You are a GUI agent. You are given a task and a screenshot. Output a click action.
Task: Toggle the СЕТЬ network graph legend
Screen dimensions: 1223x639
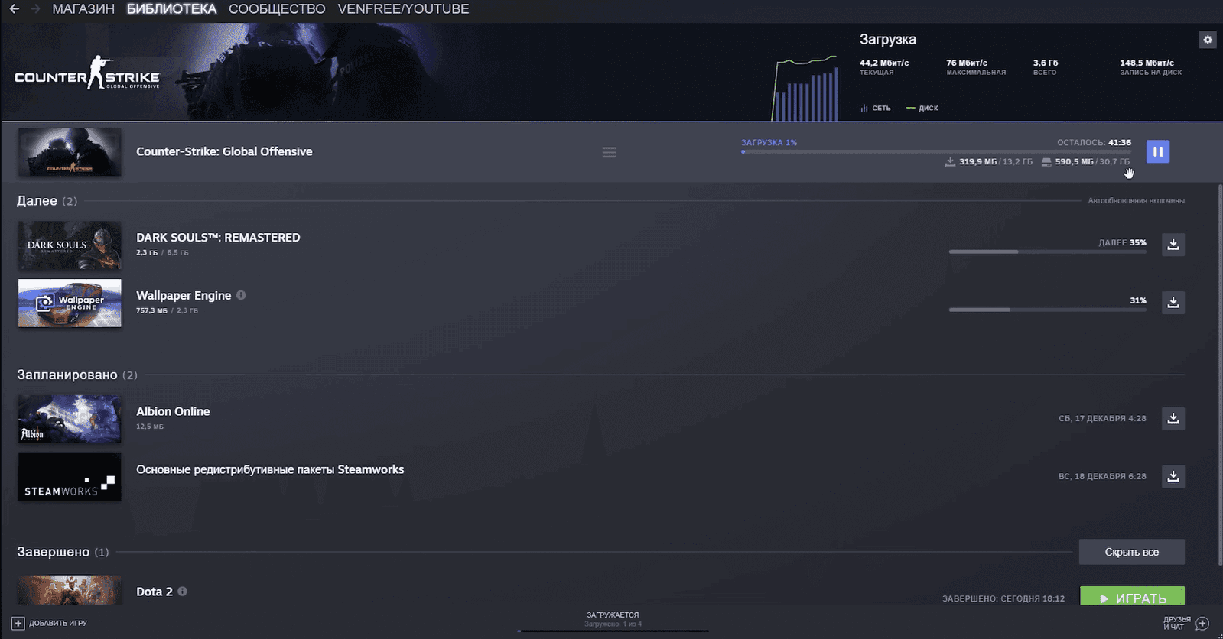[x=876, y=108]
